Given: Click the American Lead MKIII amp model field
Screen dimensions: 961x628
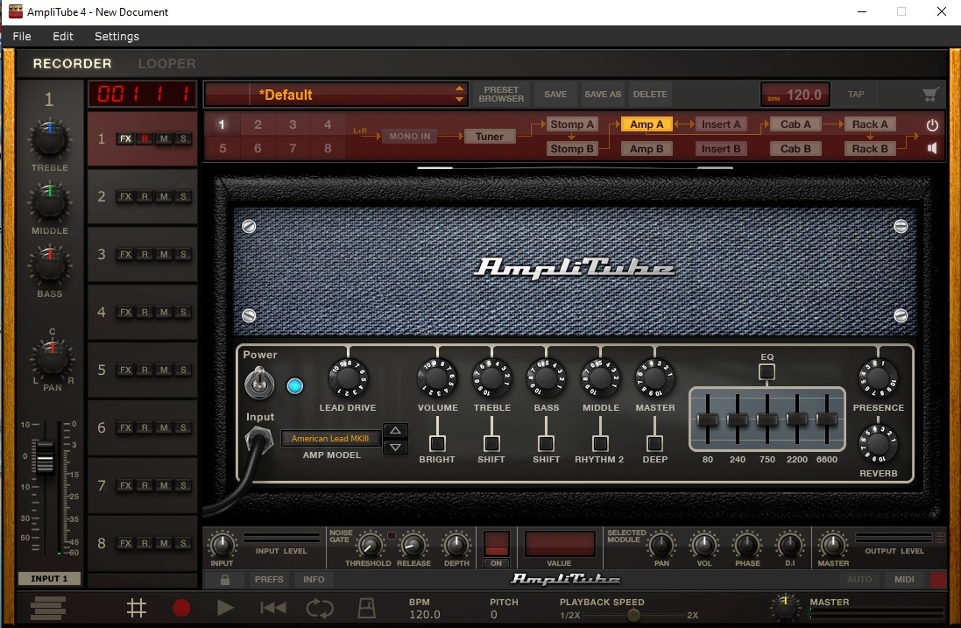Looking at the screenshot, I should (330, 439).
